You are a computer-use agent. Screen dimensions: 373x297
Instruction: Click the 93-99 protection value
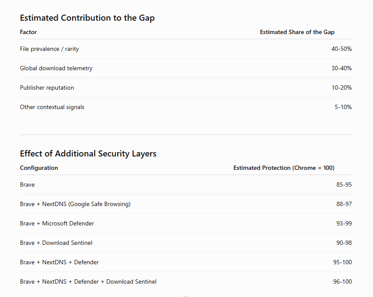coord(344,224)
